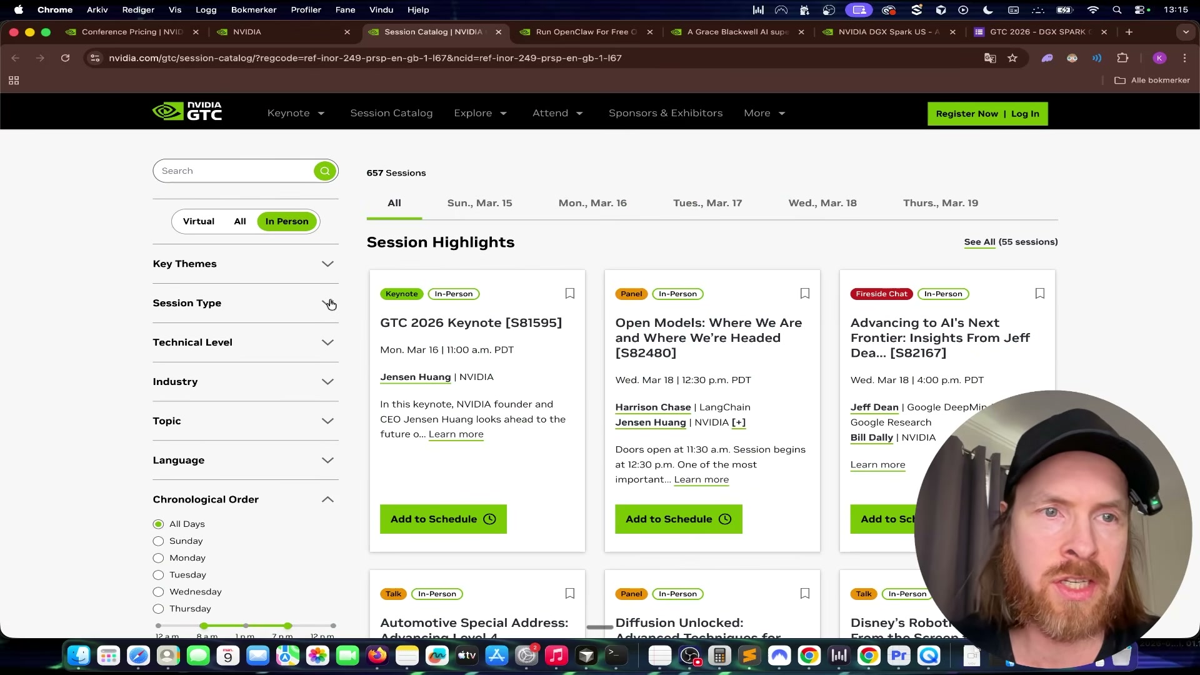The height and width of the screenshot is (675, 1200).
Task: Click the Spotlight search icon in menu bar
Action: (1117, 10)
